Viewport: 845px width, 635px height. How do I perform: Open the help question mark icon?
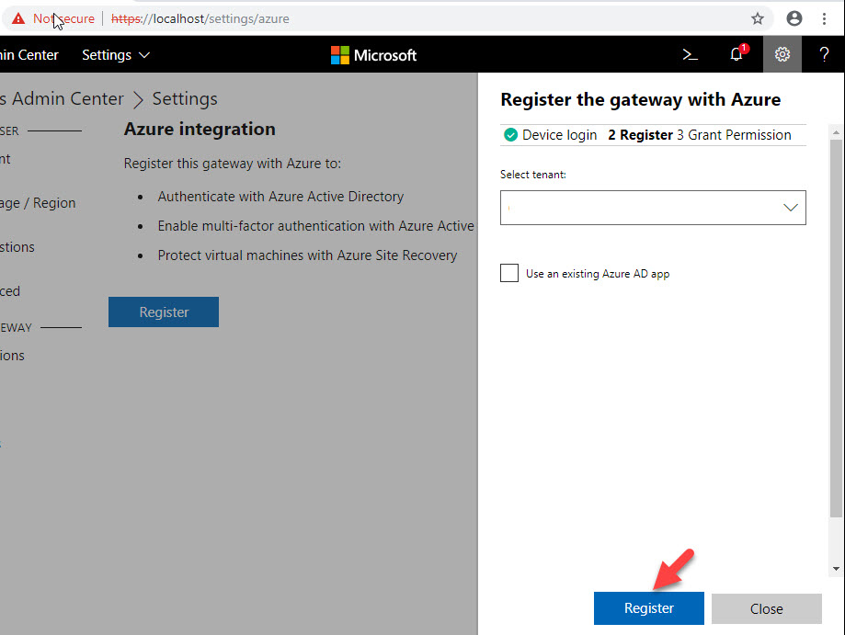(824, 54)
